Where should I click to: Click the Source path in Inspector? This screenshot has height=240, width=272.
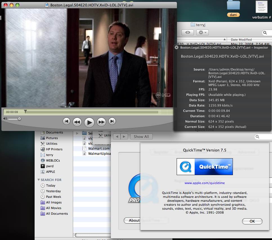[x=237, y=73]
